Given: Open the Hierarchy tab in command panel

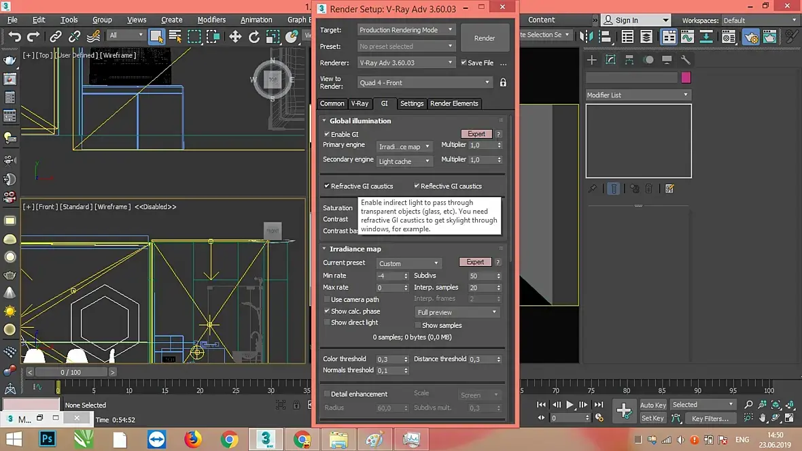Looking at the screenshot, I should [629, 60].
